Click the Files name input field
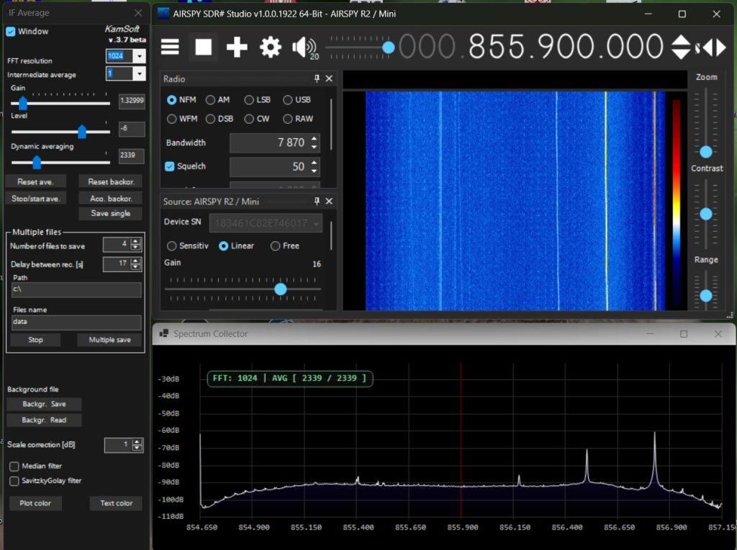 pyautogui.click(x=76, y=323)
